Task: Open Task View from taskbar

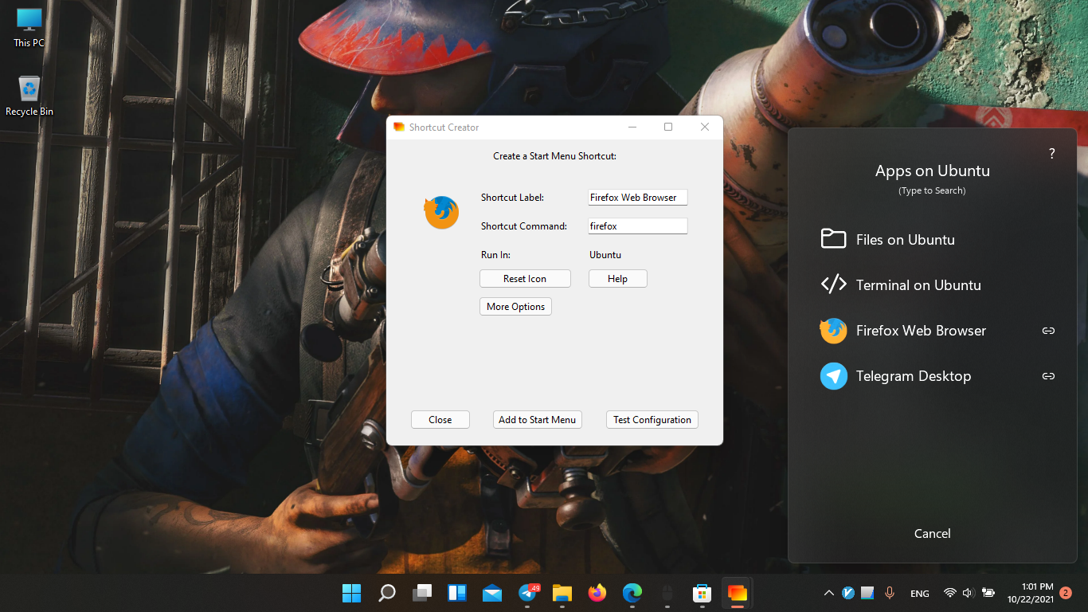Action: [422, 593]
